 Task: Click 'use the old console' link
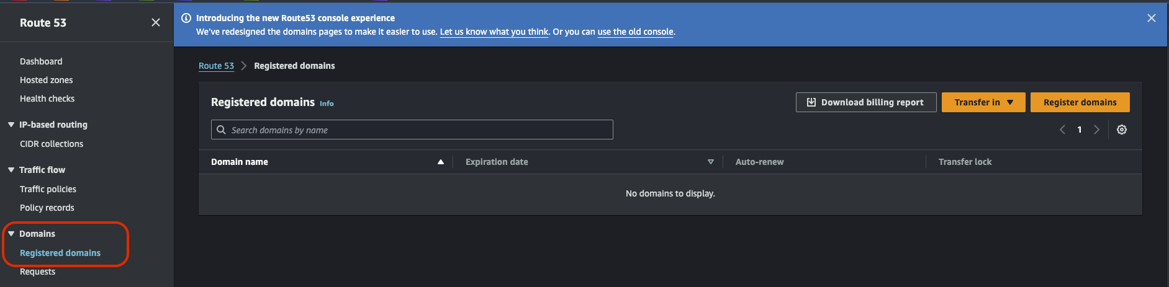(x=635, y=32)
